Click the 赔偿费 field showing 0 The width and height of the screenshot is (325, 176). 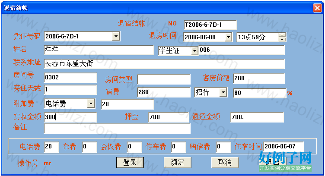click(x=223, y=147)
